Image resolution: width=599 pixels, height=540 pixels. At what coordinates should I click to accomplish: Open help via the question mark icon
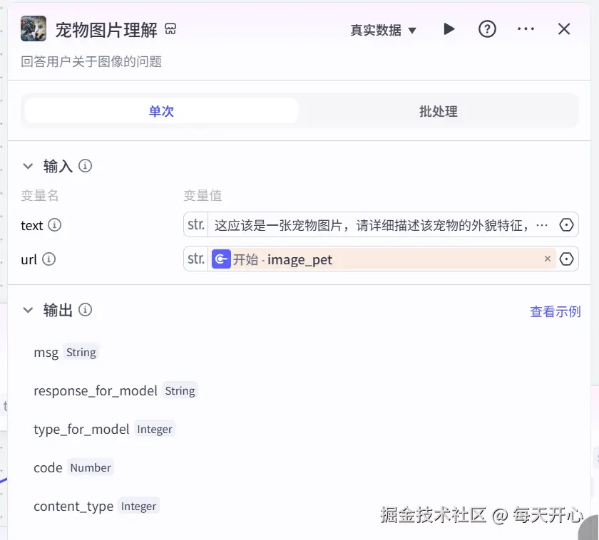[487, 29]
